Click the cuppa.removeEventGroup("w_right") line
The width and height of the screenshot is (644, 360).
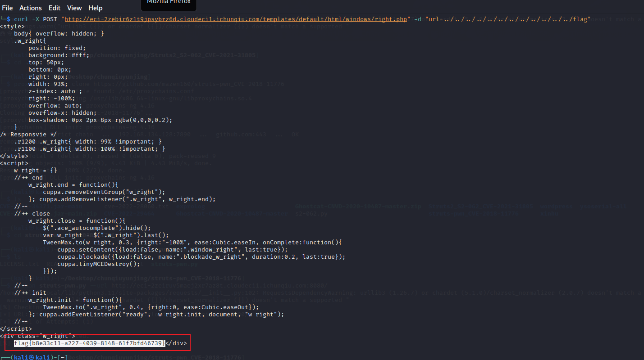click(104, 192)
